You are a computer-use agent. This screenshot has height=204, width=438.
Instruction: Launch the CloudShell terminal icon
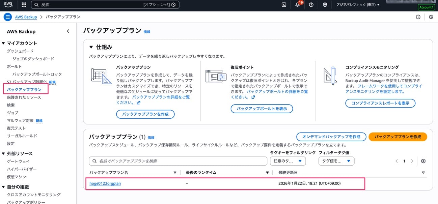[x=284, y=5]
